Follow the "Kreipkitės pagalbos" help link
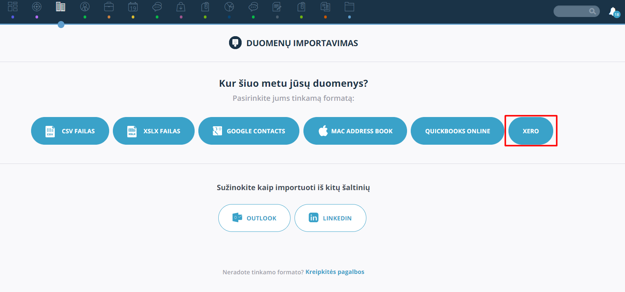The height and width of the screenshot is (292, 625). click(x=335, y=272)
